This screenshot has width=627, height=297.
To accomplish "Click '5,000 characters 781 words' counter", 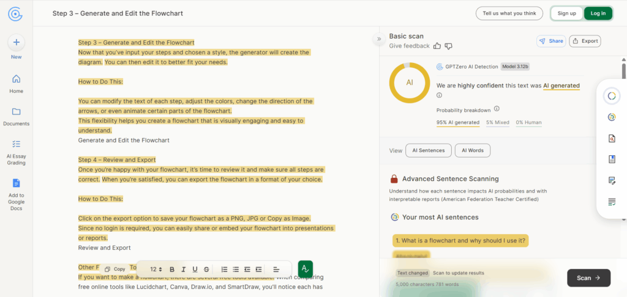I will (427, 285).
